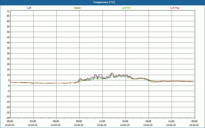Click the 21:00 time axis label

click(171, 121)
